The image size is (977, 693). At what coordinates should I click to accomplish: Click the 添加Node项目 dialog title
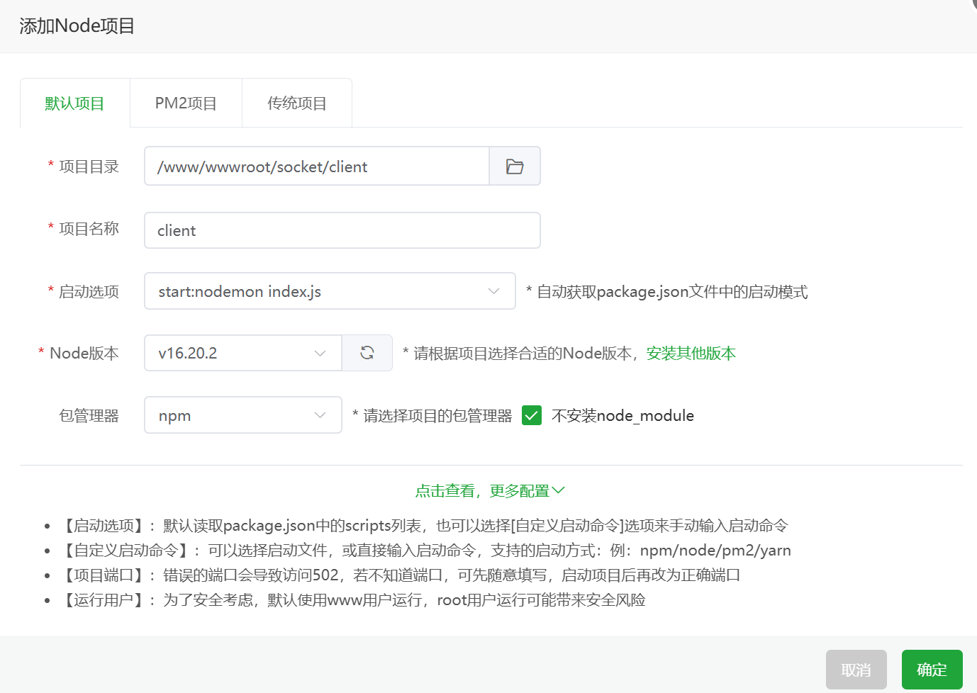coord(77,26)
